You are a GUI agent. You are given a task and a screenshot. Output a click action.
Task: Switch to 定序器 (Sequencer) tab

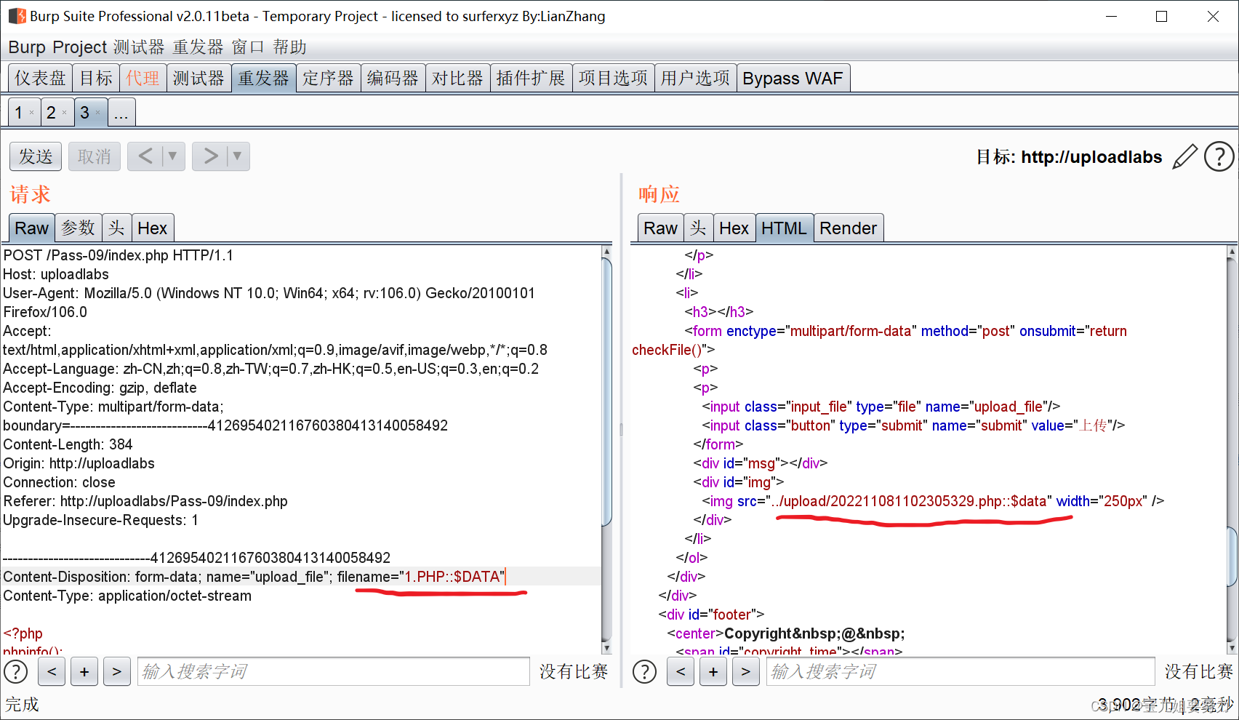click(x=329, y=78)
